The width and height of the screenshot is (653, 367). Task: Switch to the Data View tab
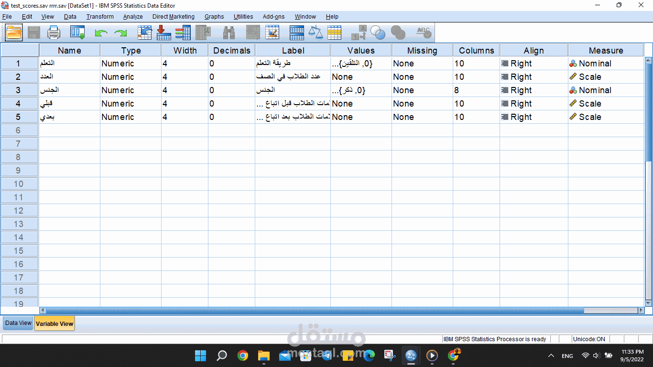[x=18, y=323]
